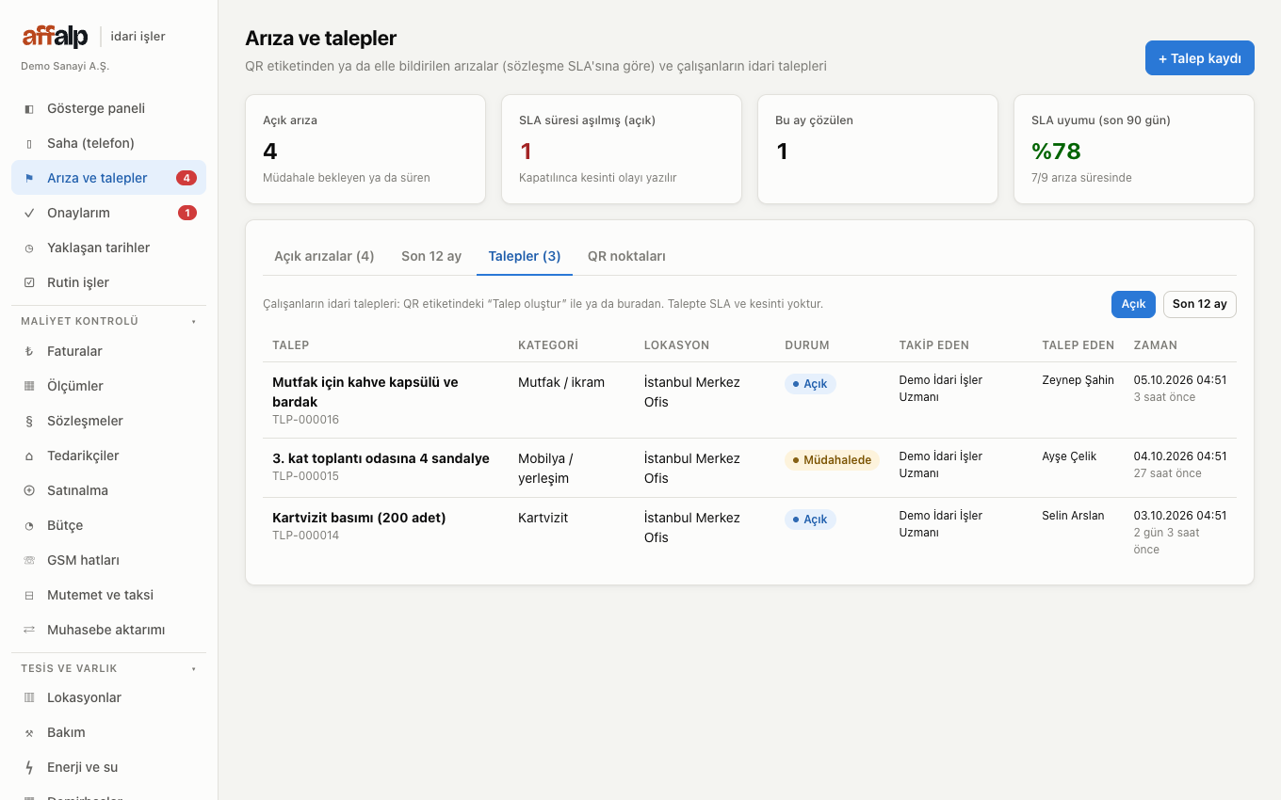Click the Saha (telefon) phone icon

tap(29, 143)
